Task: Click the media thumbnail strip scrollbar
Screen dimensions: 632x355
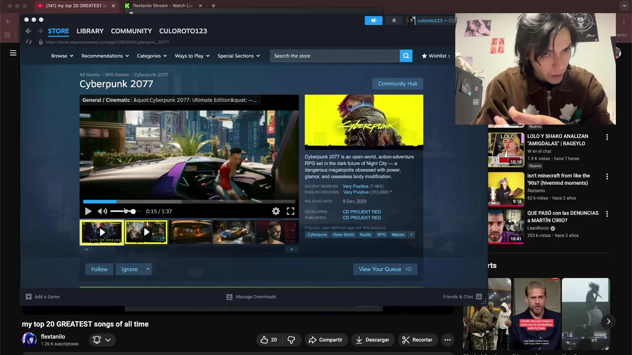Action: click(189, 249)
